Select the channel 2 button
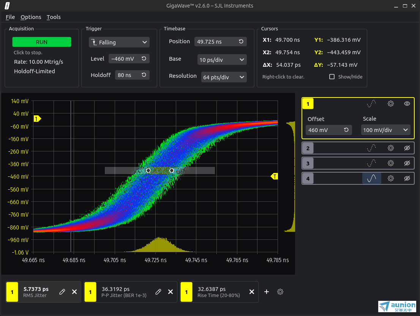This screenshot has height=316, width=420. (x=308, y=148)
